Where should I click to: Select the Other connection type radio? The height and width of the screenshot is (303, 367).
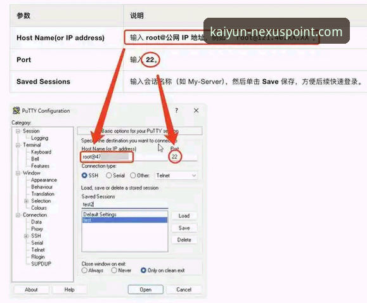(132, 176)
